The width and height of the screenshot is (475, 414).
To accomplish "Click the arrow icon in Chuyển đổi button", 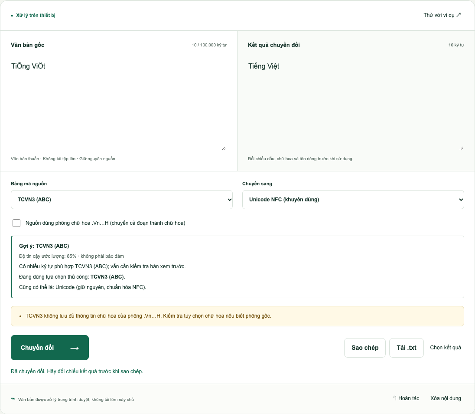I will tap(75, 348).
